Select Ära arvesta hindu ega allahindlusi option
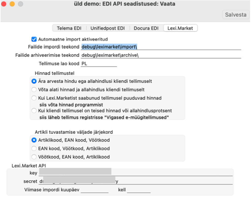The height and width of the screenshot is (204, 251). (x=34, y=81)
